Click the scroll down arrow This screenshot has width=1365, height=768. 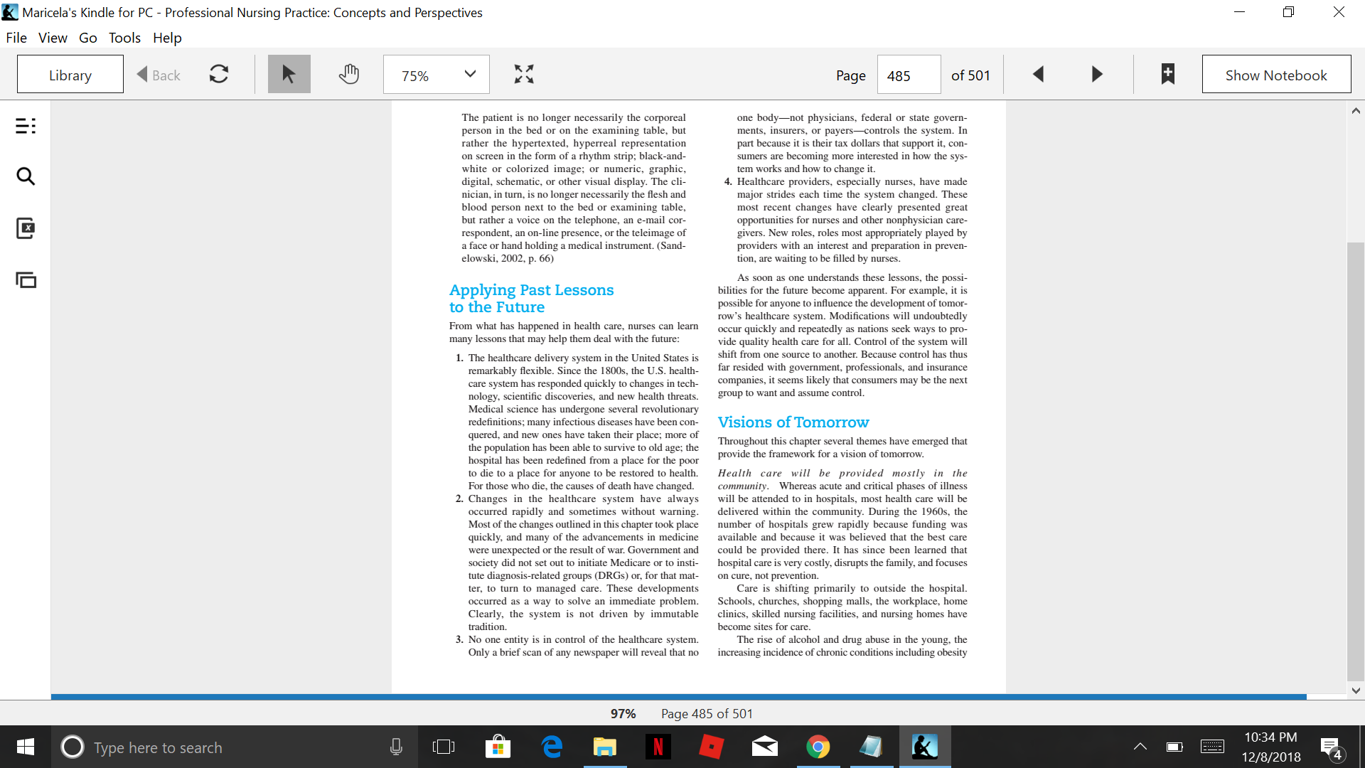[x=1356, y=690]
